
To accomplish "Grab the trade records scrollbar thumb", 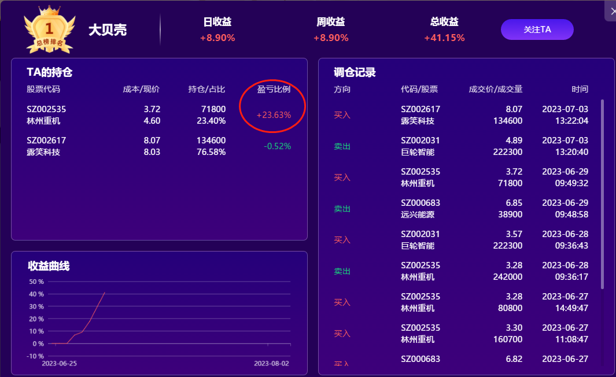I will (x=602, y=194).
